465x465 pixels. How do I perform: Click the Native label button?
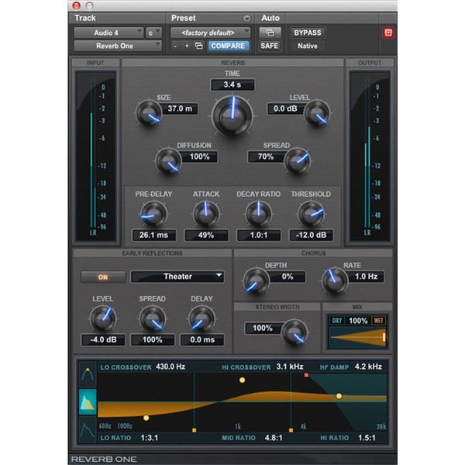(x=308, y=46)
